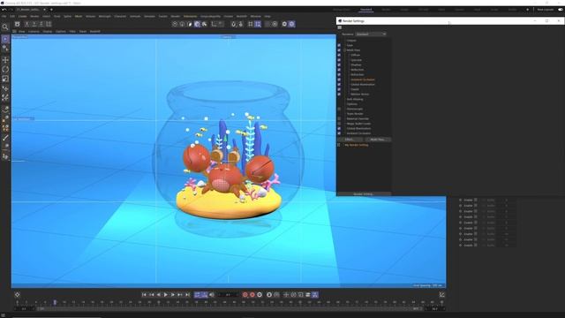Open the Window menu
565x318 pixels.
coord(255,16)
